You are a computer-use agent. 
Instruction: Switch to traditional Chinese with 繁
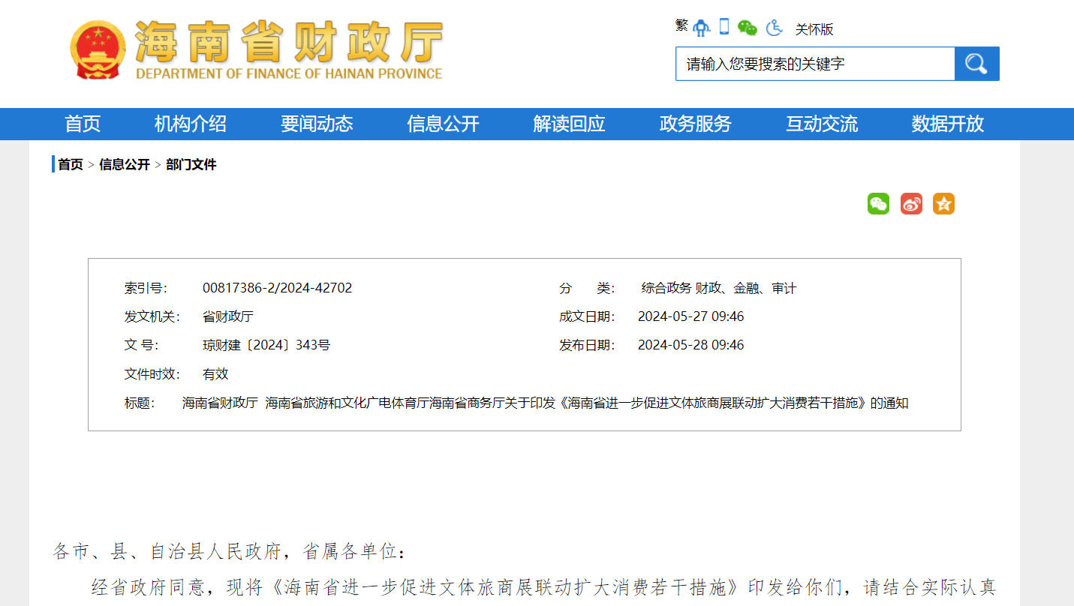point(681,25)
